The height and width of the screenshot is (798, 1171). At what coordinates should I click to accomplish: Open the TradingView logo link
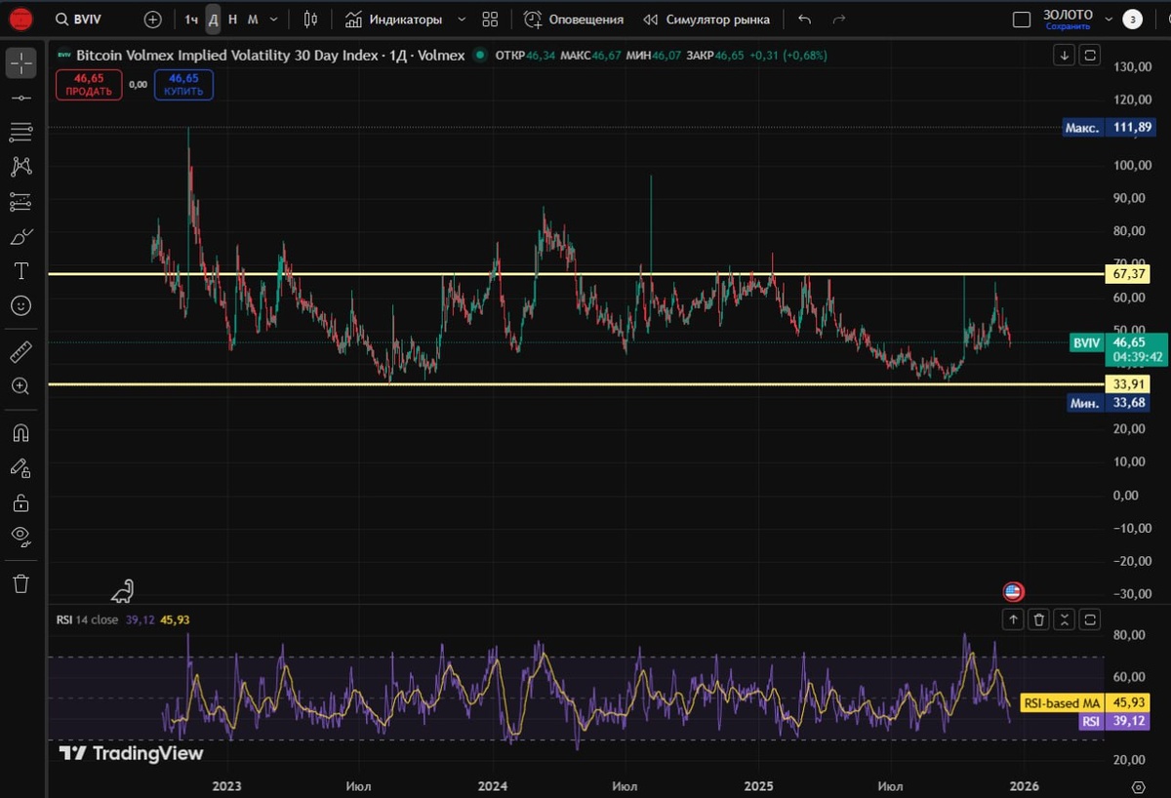click(x=131, y=753)
